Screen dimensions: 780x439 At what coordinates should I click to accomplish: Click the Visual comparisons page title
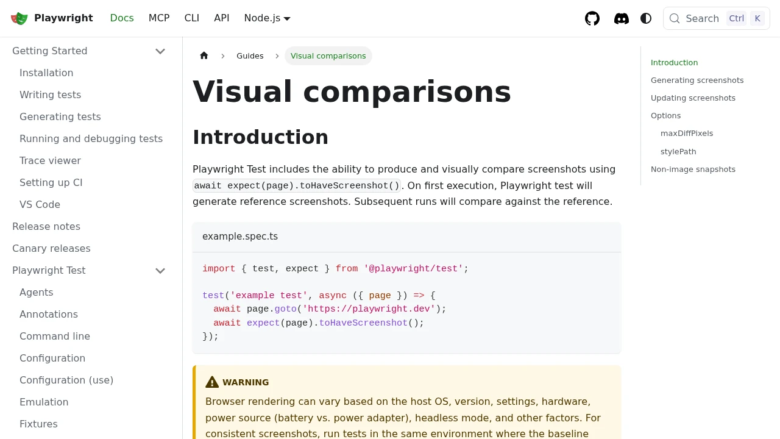pos(352,92)
